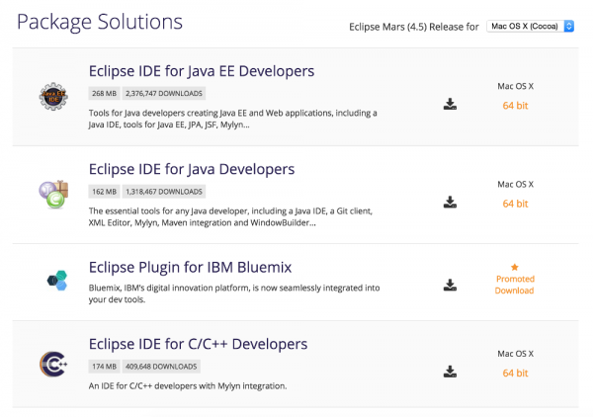This screenshot has height=417, width=593.
Task: Click the Promoted Download link
Action: pos(515,285)
